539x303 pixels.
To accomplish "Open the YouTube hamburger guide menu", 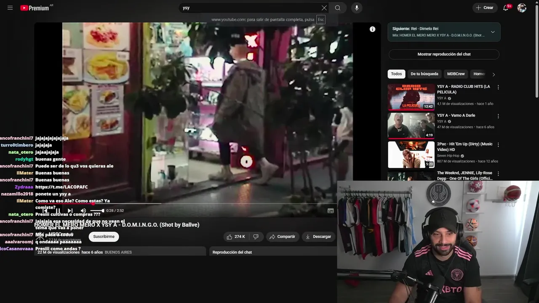I will coord(10,8).
